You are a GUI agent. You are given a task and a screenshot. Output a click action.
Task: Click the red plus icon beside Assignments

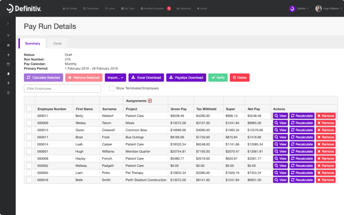[150, 101]
